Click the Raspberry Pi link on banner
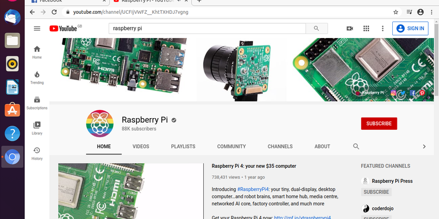This screenshot has width=439, height=219. pyautogui.click(x=370, y=93)
